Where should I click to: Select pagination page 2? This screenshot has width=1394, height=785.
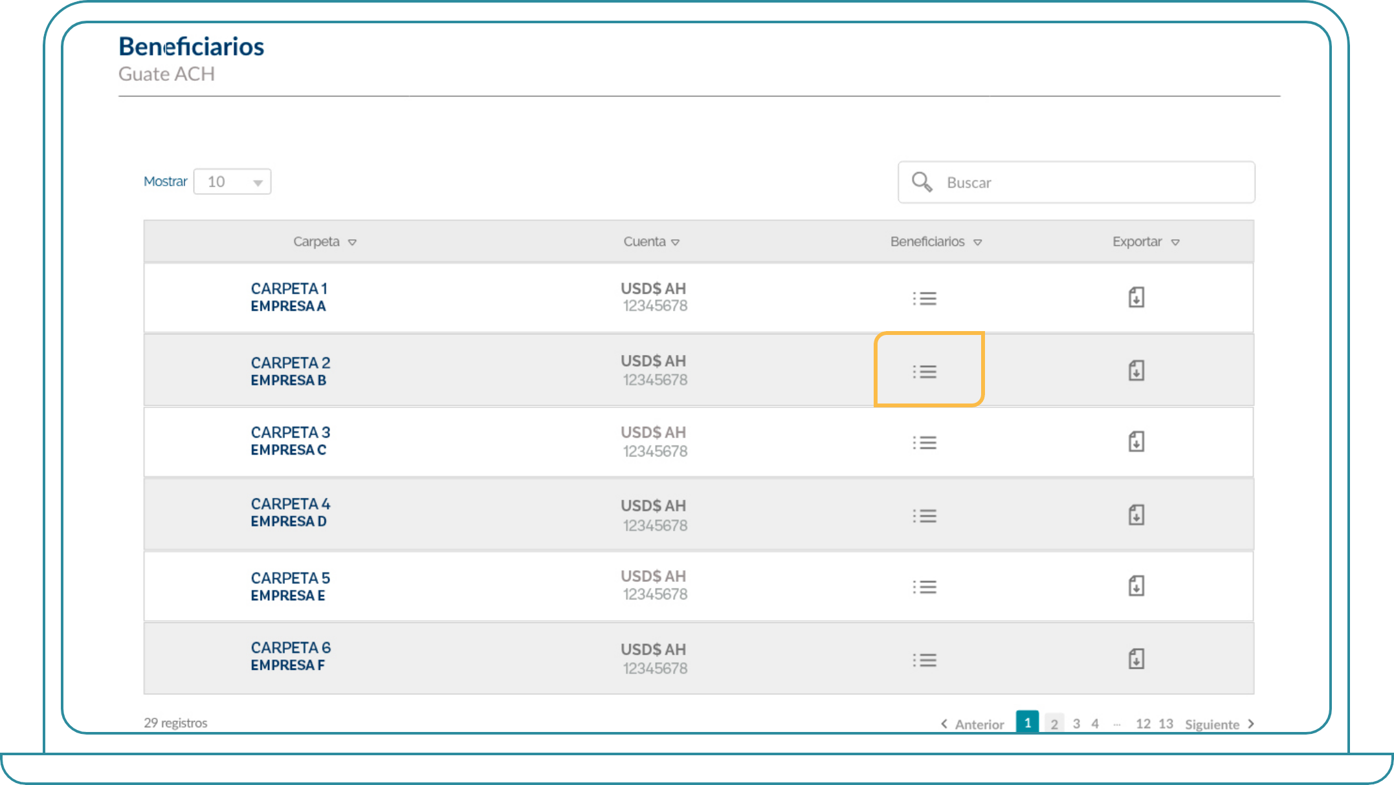click(x=1054, y=724)
